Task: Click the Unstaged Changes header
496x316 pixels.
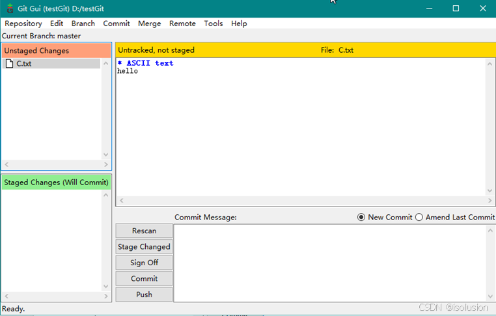Action: (x=57, y=51)
